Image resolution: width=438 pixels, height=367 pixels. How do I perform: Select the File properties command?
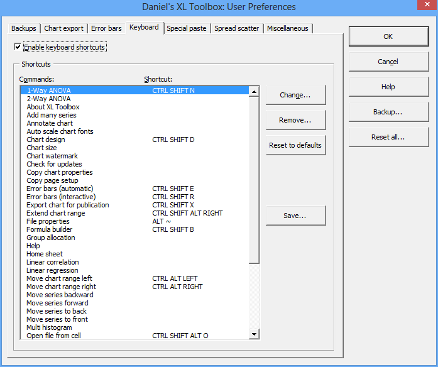click(134, 221)
